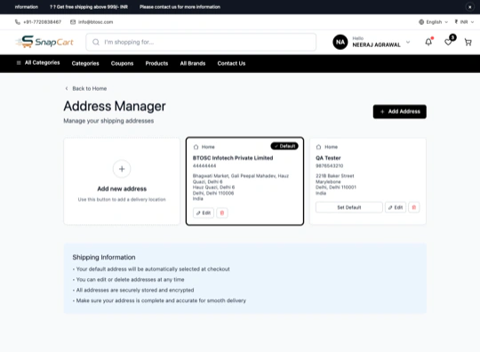Click the Add Address button
Viewport: 480px width, 352px height.
click(399, 111)
